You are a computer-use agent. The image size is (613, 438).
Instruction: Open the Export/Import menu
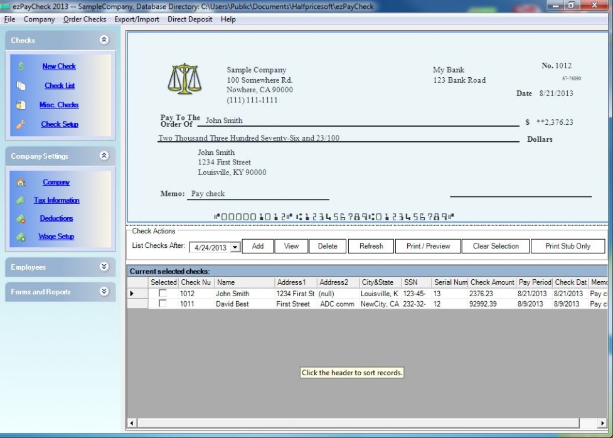pos(137,19)
